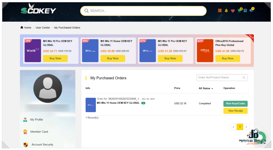Click the Account Security shield icon

pos(26,144)
